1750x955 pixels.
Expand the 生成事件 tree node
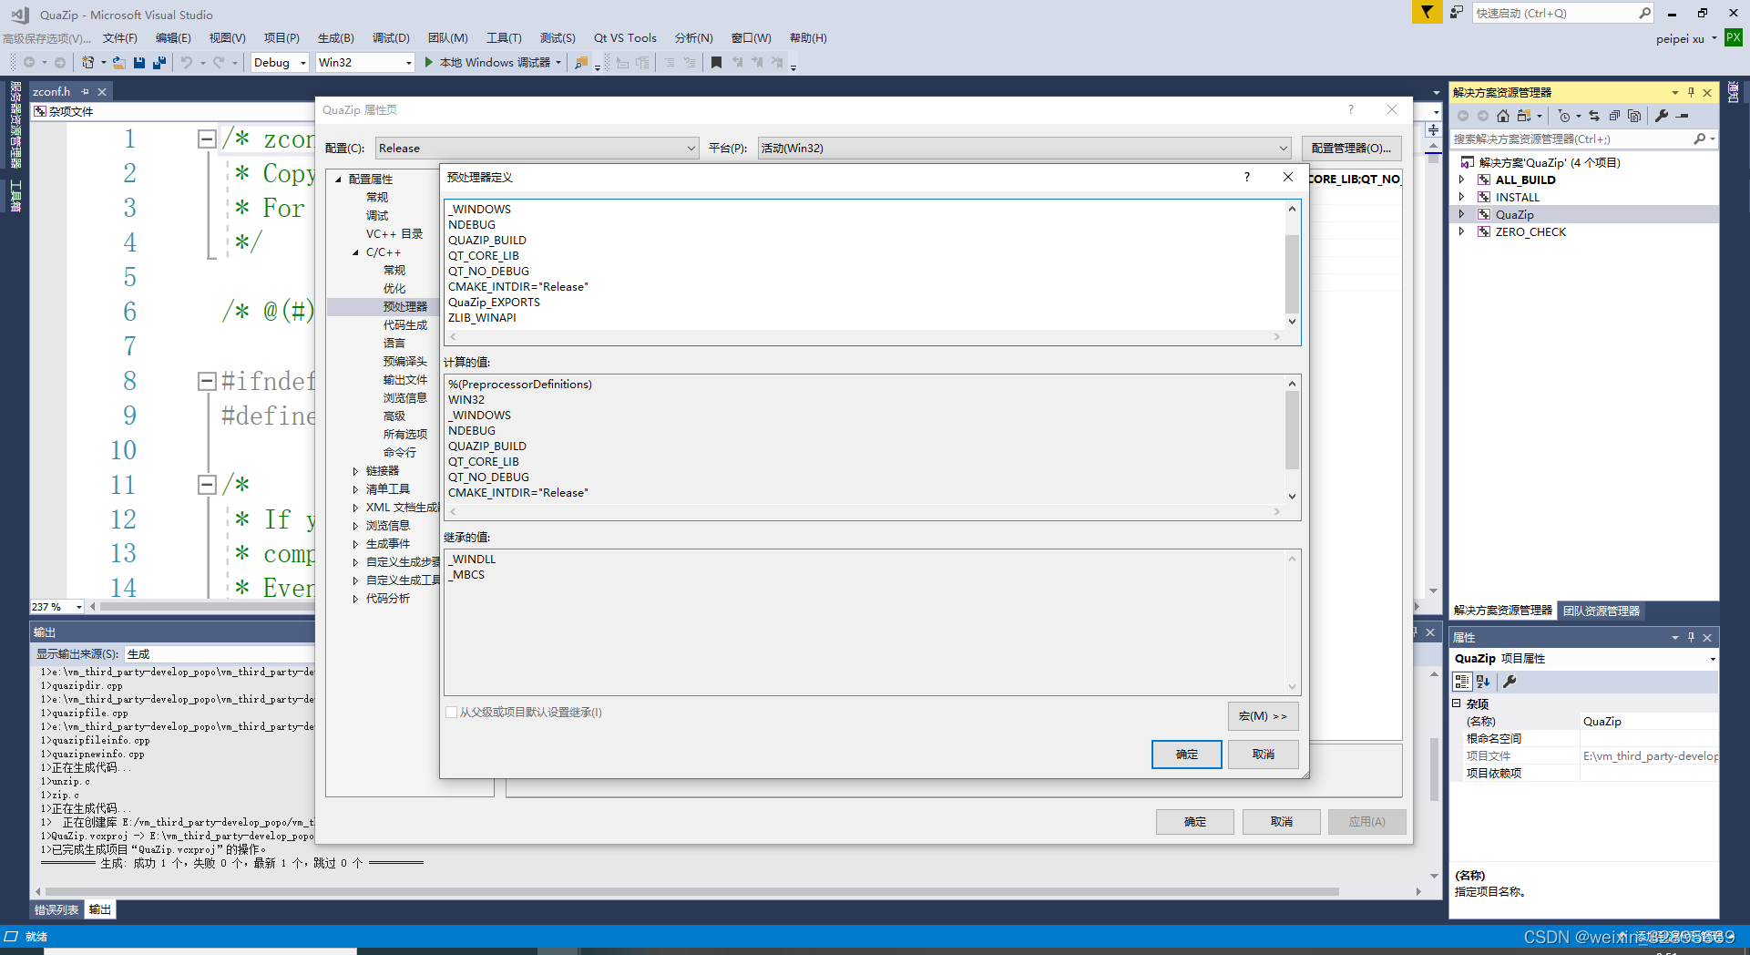coord(355,544)
